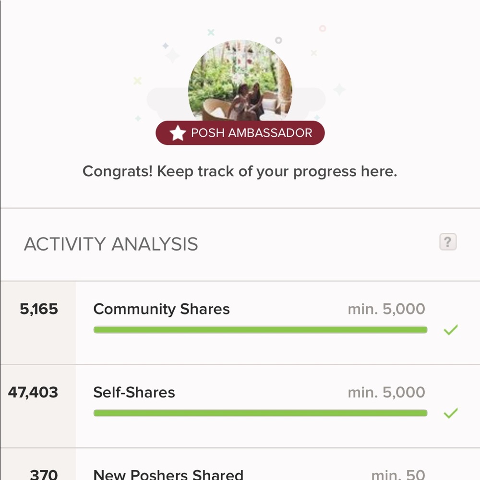
Task: Tap the POSH AMBASSADOR text label
Action: pos(252,133)
